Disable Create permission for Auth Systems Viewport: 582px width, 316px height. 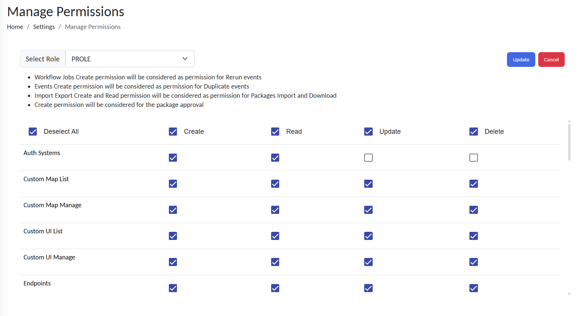(173, 158)
